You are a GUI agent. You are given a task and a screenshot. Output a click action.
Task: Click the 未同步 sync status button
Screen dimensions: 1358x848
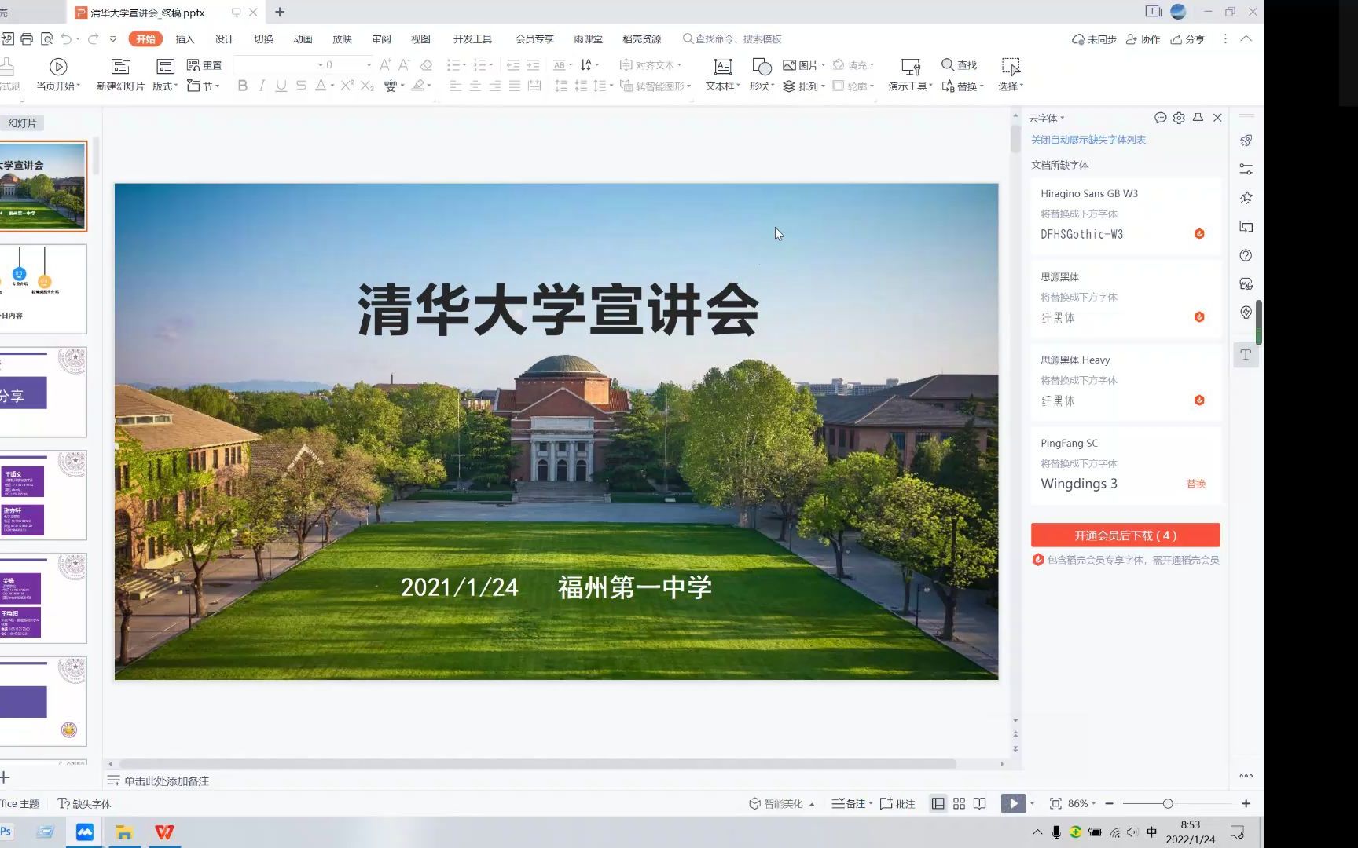(x=1094, y=39)
